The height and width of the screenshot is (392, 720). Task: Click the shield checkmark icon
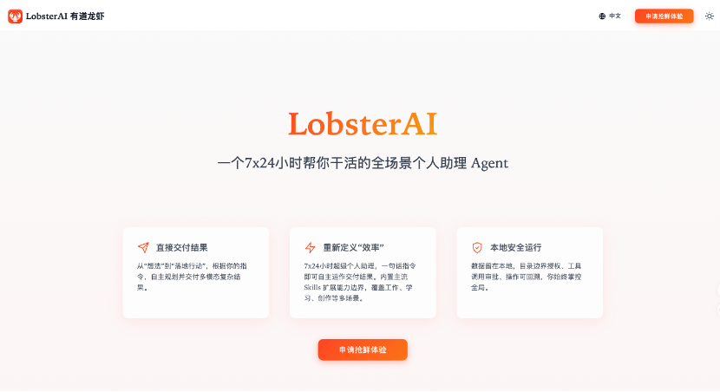tap(477, 247)
